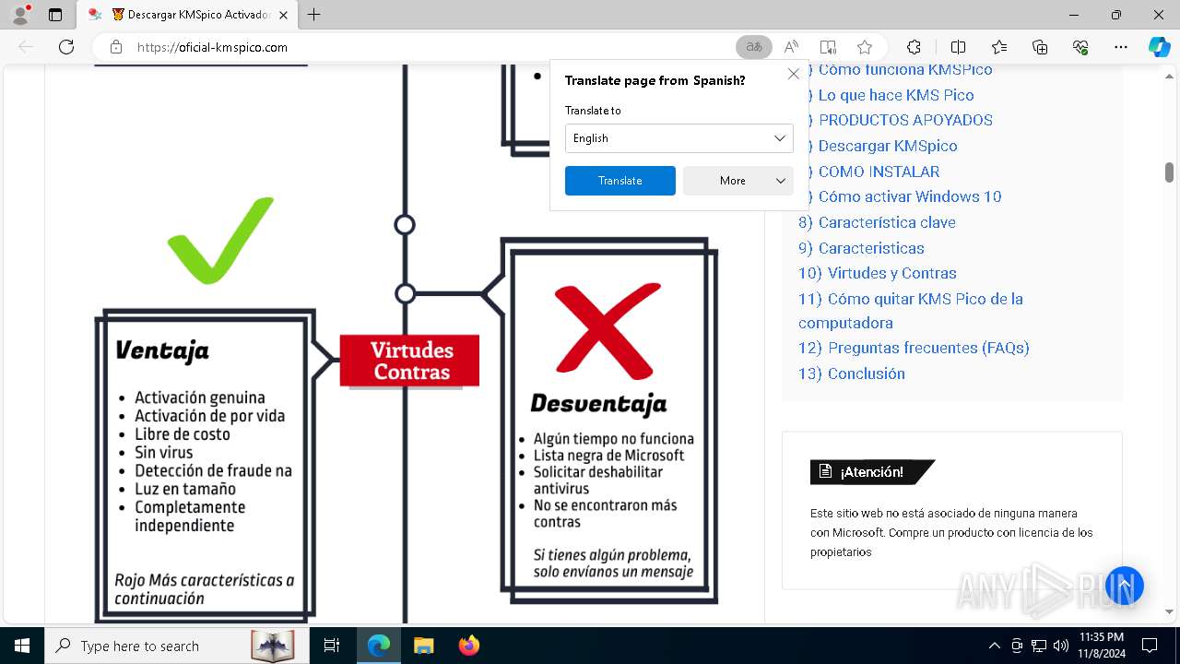View site information lock icon
Screen dimensions: 1180x664
pos(116,47)
